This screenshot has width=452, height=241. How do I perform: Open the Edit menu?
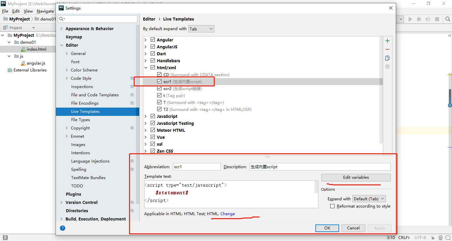pos(16,11)
